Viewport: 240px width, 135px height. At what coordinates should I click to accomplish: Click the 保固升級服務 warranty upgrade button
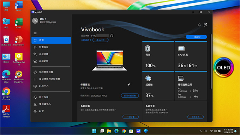point(130,96)
